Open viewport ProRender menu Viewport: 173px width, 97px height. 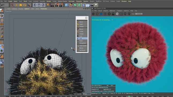coord(44,9)
